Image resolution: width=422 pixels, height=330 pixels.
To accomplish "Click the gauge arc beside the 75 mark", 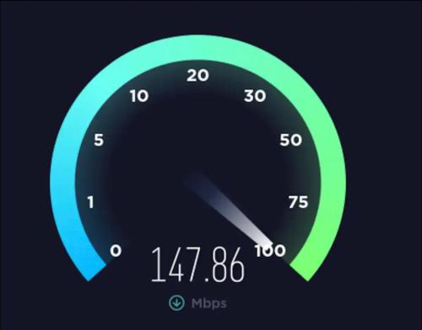I will click(332, 204).
